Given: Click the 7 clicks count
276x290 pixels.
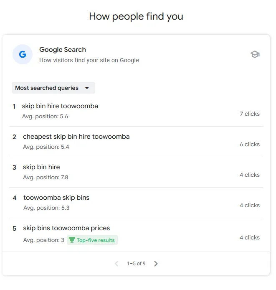Looking at the screenshot, I should pyautogui.click(x=250, y=114).
